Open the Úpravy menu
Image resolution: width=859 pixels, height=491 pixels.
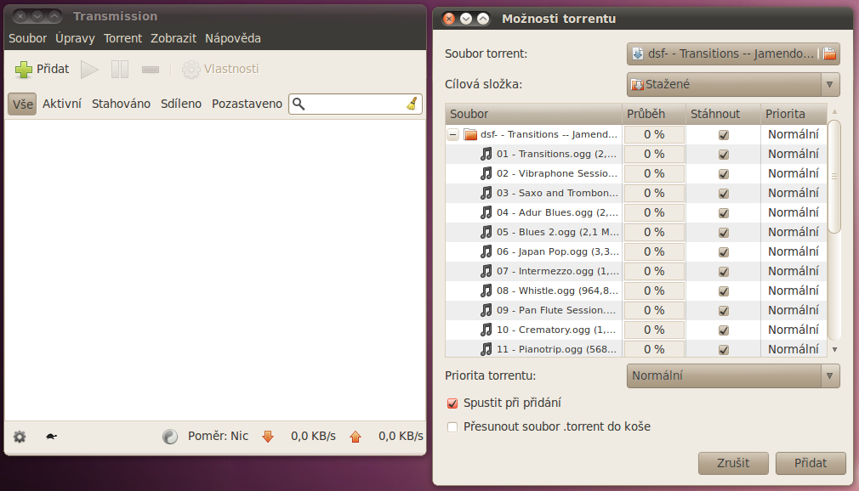click(x=75, y=38)
